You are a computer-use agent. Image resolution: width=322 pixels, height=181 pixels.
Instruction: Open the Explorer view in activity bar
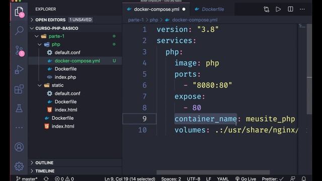click(19, 11)
